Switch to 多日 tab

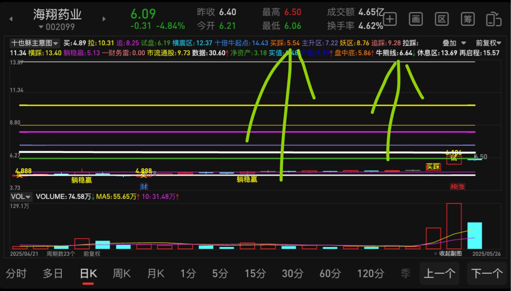point(53,273)
